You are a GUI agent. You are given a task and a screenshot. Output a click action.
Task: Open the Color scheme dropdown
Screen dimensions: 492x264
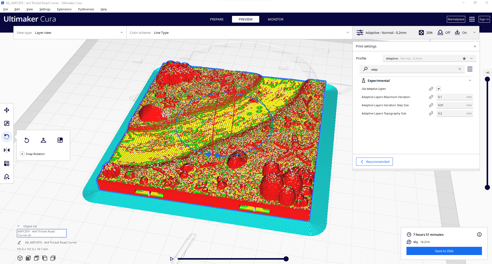tap(239, 33)
